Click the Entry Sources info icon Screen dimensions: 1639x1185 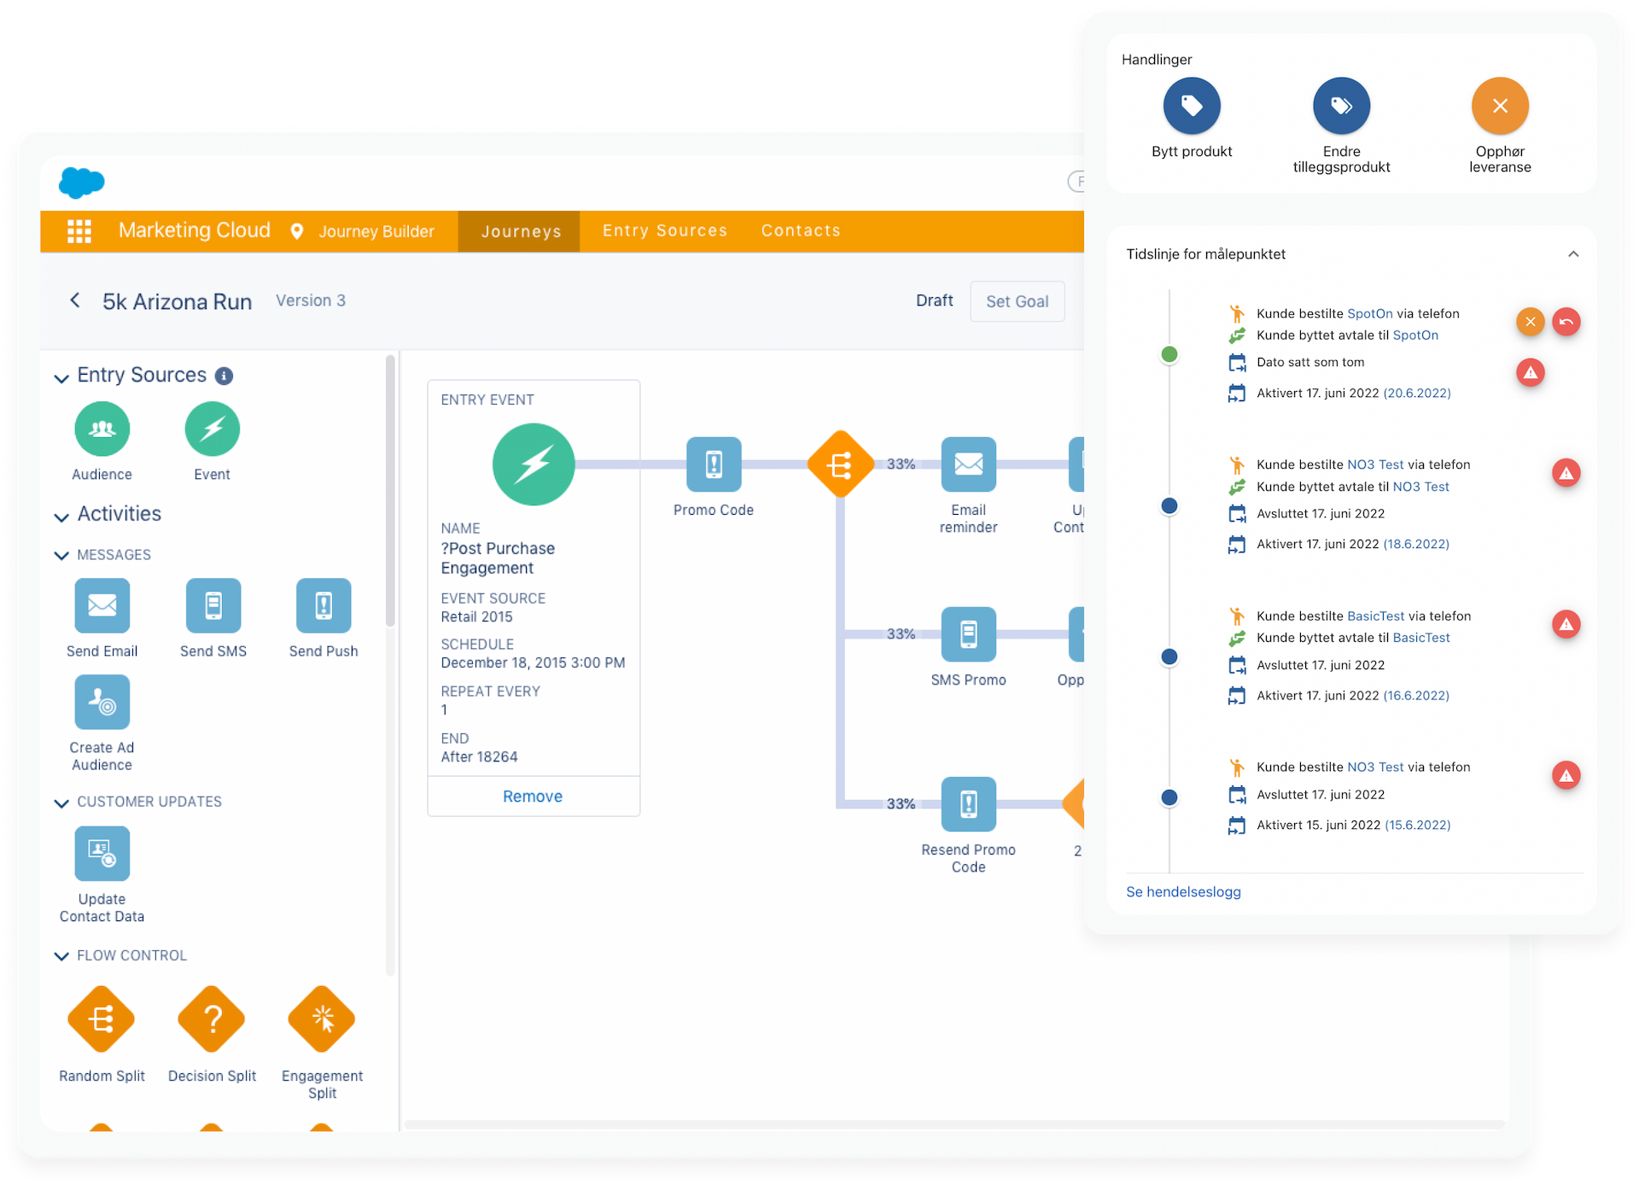point(224,376)
